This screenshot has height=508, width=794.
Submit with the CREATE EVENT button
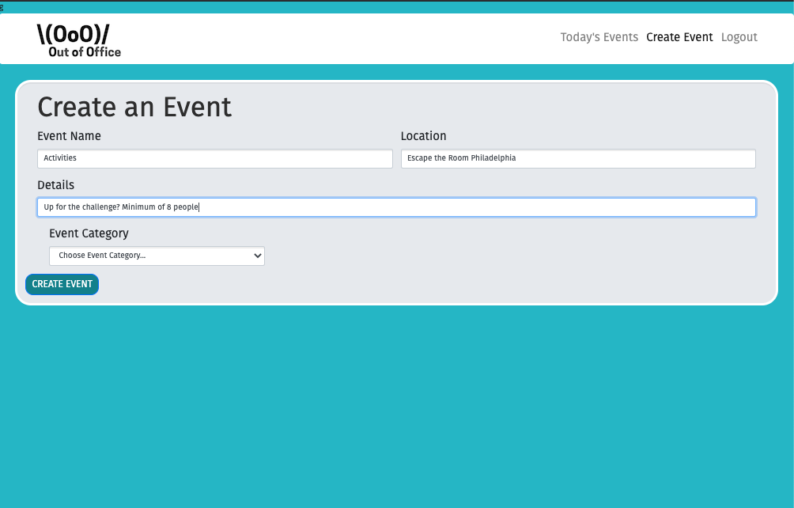coord(62,284)
